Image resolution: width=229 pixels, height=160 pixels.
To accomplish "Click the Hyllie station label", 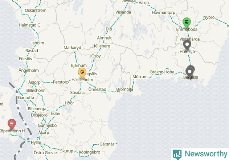I will point(36,142).
